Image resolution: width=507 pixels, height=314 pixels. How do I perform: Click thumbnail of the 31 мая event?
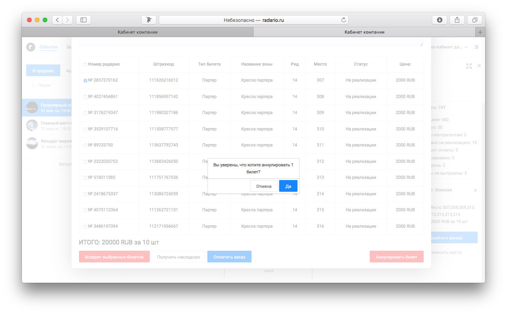point(32,125)
